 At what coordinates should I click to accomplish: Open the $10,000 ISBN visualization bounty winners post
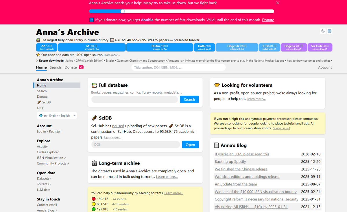[256, 192]
